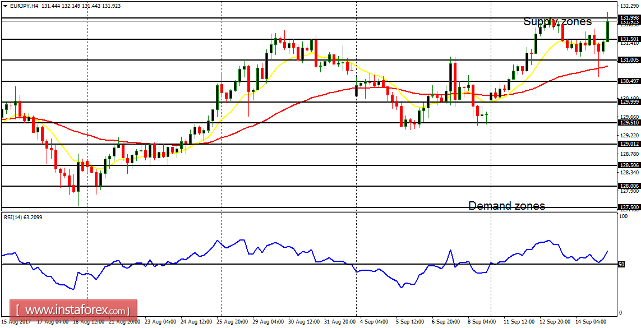Click the Supply zones text label
The image size is (641, 328).
pyautogui.click(x=557, y=22)
